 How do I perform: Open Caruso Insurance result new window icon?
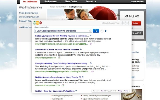pos(83,77)
